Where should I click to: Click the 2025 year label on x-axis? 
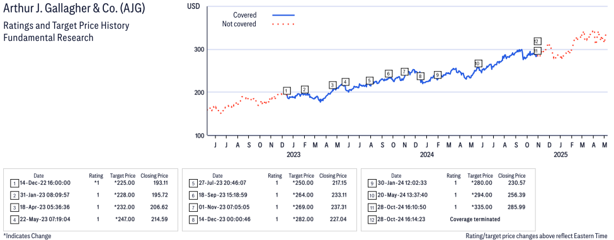pyautogui.click(x=560, y=155)
